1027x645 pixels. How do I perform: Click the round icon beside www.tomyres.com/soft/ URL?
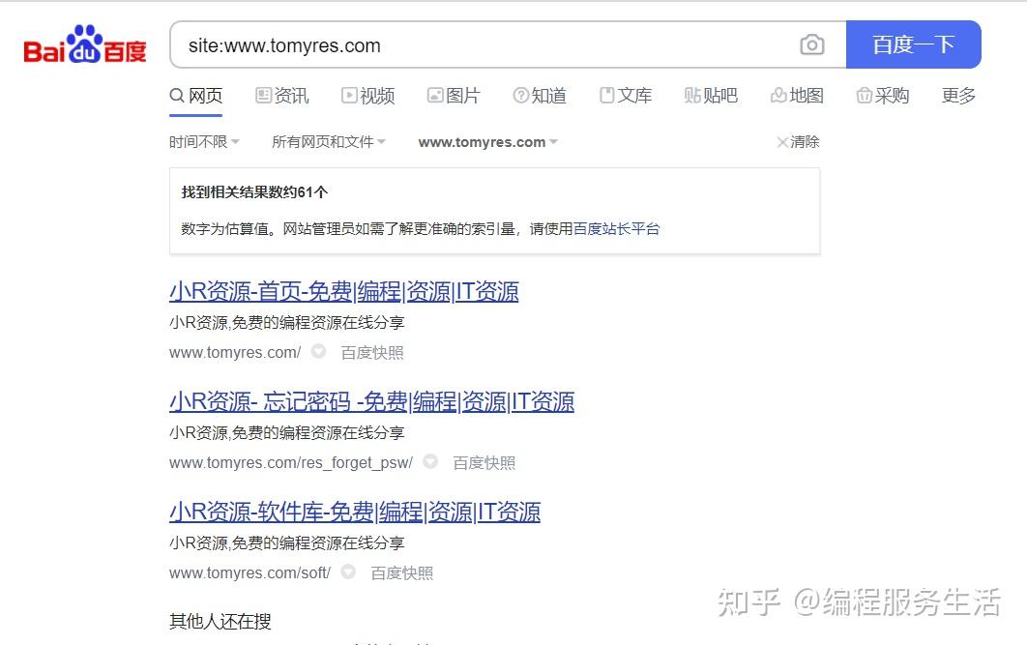pos(348,572)
